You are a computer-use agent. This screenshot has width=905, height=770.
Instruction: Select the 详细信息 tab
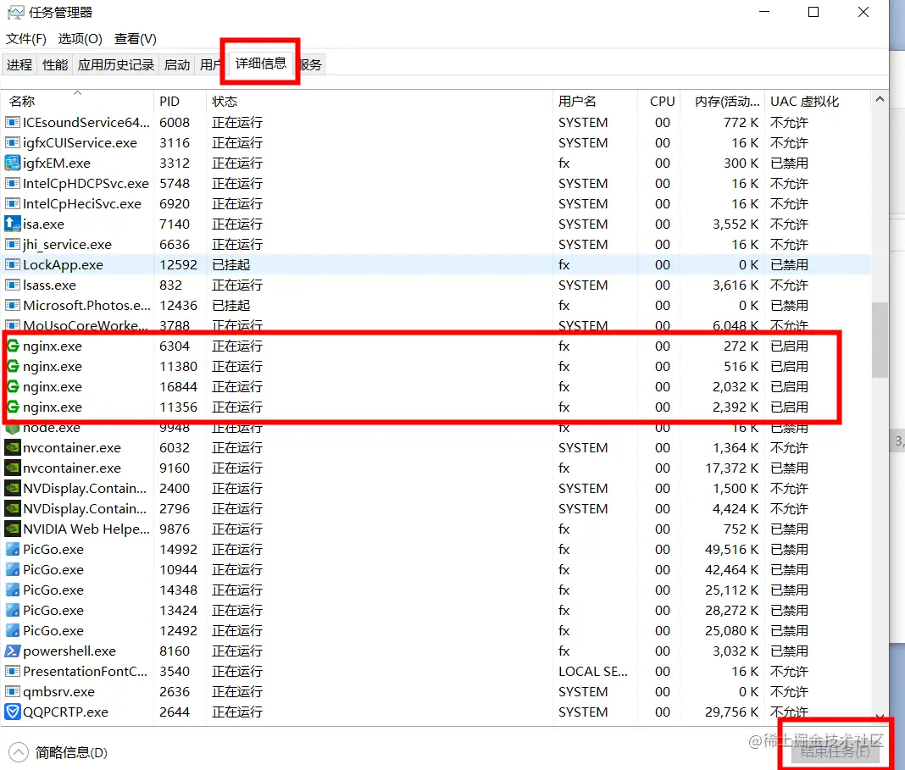click(x=260, y=63)
